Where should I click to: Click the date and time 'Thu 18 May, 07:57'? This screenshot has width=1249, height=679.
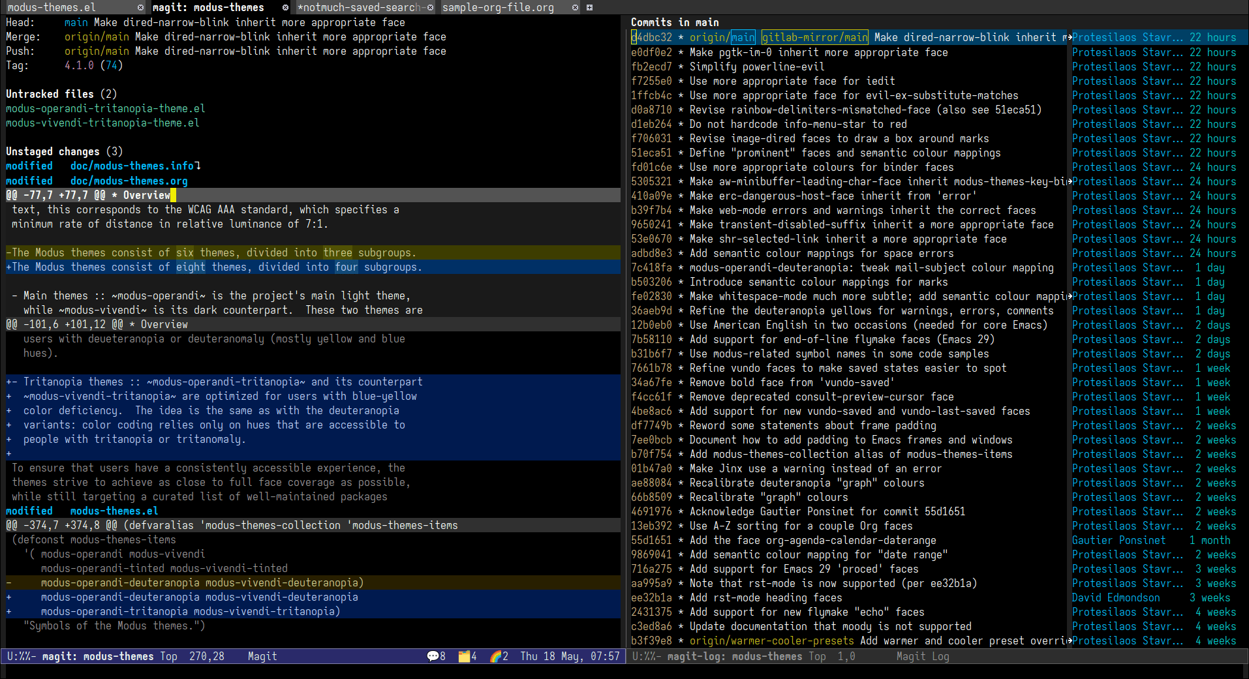coord(570,656)
